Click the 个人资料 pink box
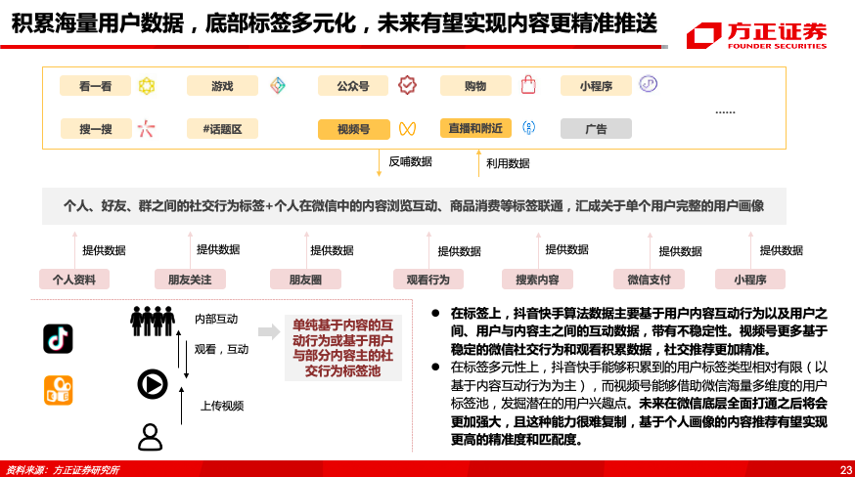Viewport: 855px width, 477px height. pyautogui.click(x=74, y=280)
